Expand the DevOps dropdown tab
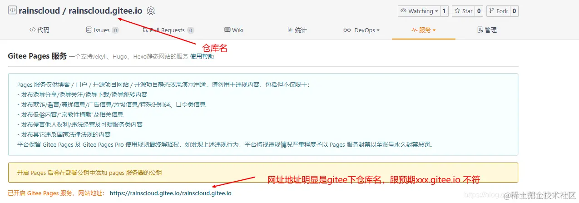579x203 pixels. (361, 30)
